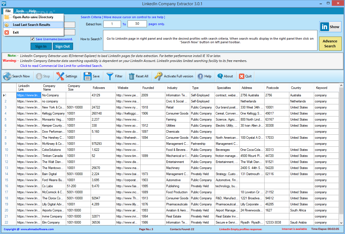Click the Netherlands country cell
The width and height of the screenshot is (345, 234).
(302, 101)
